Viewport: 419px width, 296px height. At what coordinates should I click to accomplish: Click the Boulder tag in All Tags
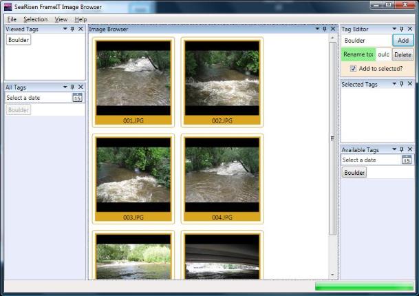(19, 109)
